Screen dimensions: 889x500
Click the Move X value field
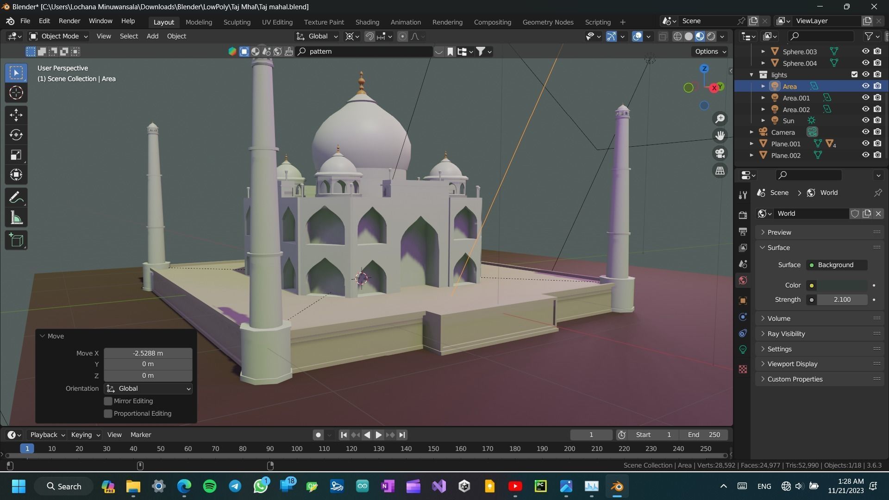point(148,353)
